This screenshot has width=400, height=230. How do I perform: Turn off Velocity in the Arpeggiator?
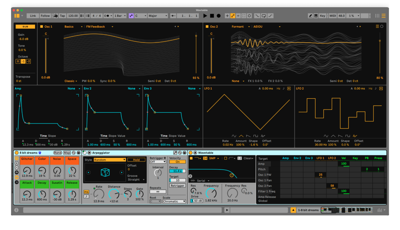point(177,162)
